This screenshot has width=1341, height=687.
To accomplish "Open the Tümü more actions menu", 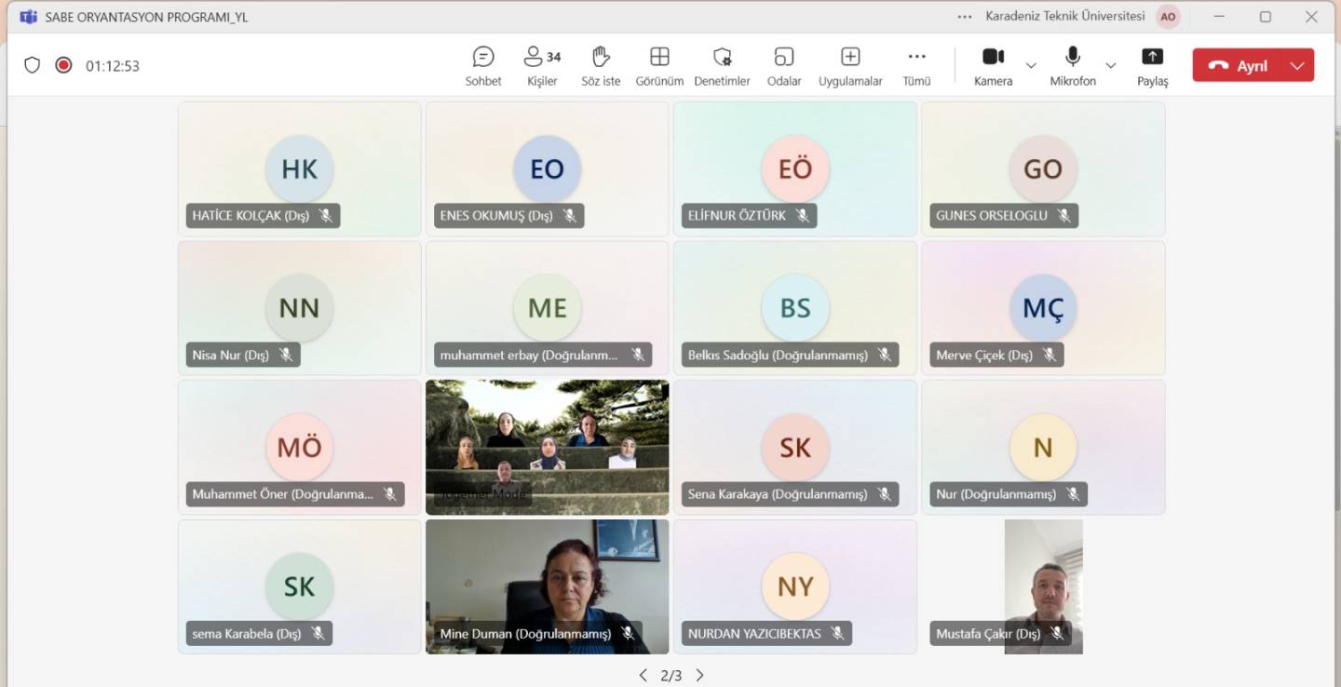I will coord(916,66).
